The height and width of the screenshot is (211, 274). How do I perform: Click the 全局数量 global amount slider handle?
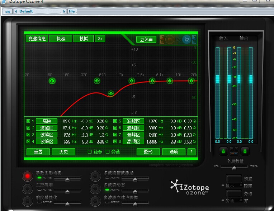pos(234,168)
